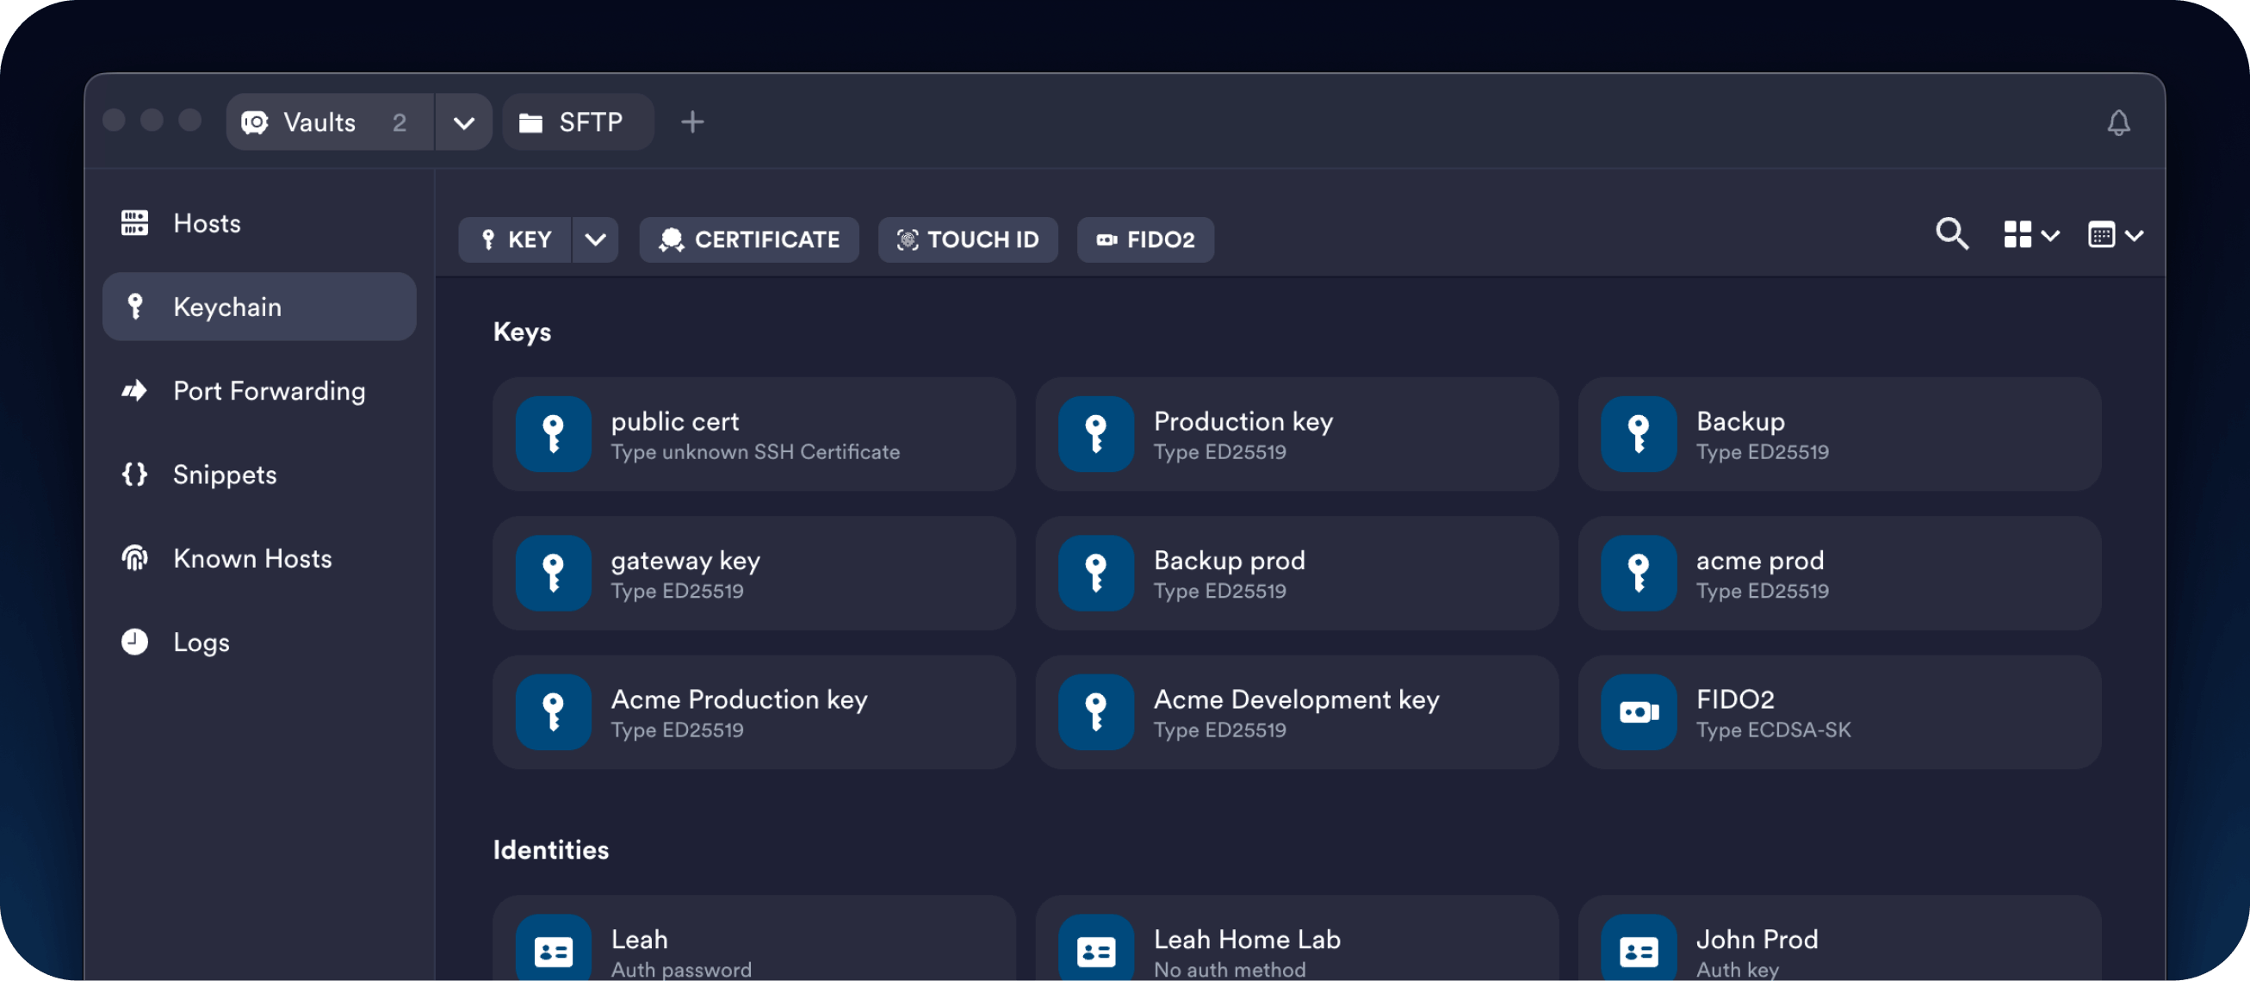This screenshot has width=2250, height=981.
Task: Switch to the SFTP tab
Action: pos(576,122)
